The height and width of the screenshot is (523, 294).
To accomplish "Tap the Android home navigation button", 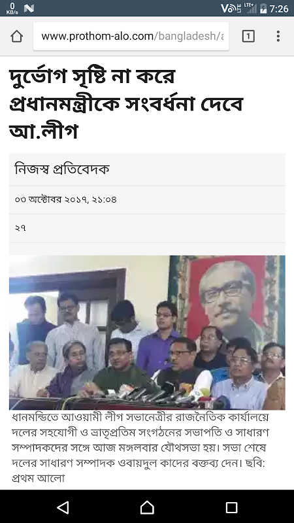I will coord(147,507).
